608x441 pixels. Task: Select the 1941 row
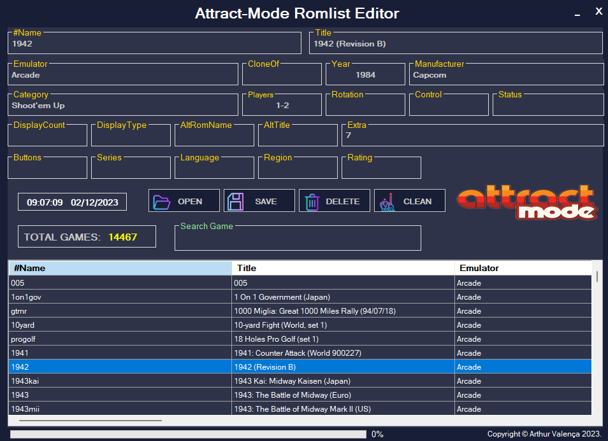point(300,353)
